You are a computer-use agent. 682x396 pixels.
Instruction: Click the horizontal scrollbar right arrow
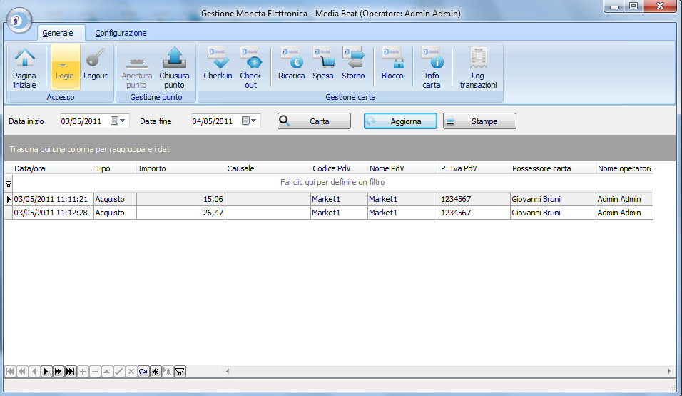[x=669, y=371]
